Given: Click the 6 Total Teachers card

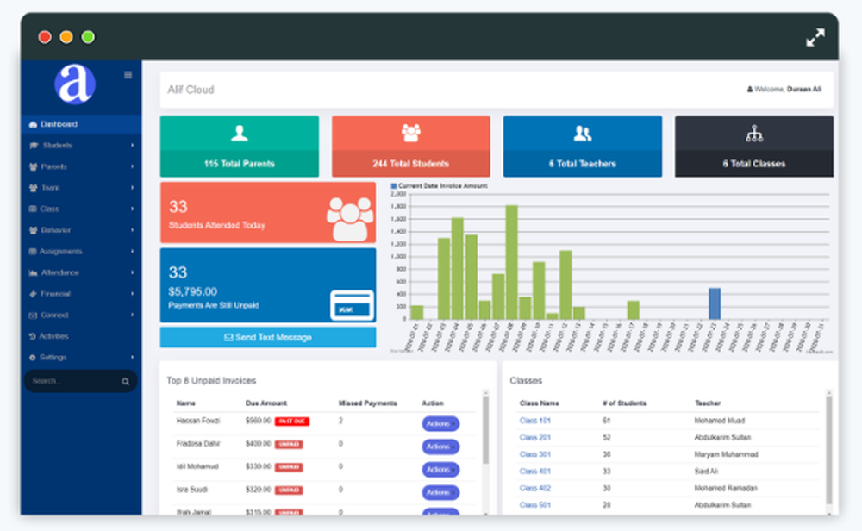Looking at the screenshot, I should click(x=583, y=147).
